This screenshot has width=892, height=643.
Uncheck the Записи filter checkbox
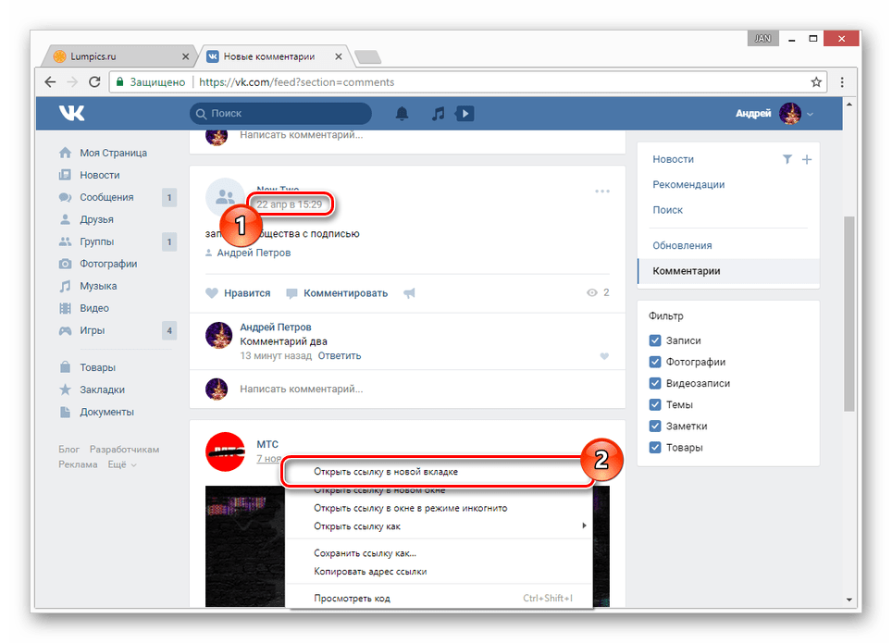tap(655, 340)
